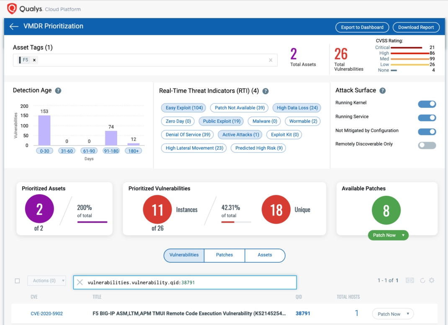Screen dimensions: 448x325
Task: Toggle Running Service switch
Action: coord(427,118)
